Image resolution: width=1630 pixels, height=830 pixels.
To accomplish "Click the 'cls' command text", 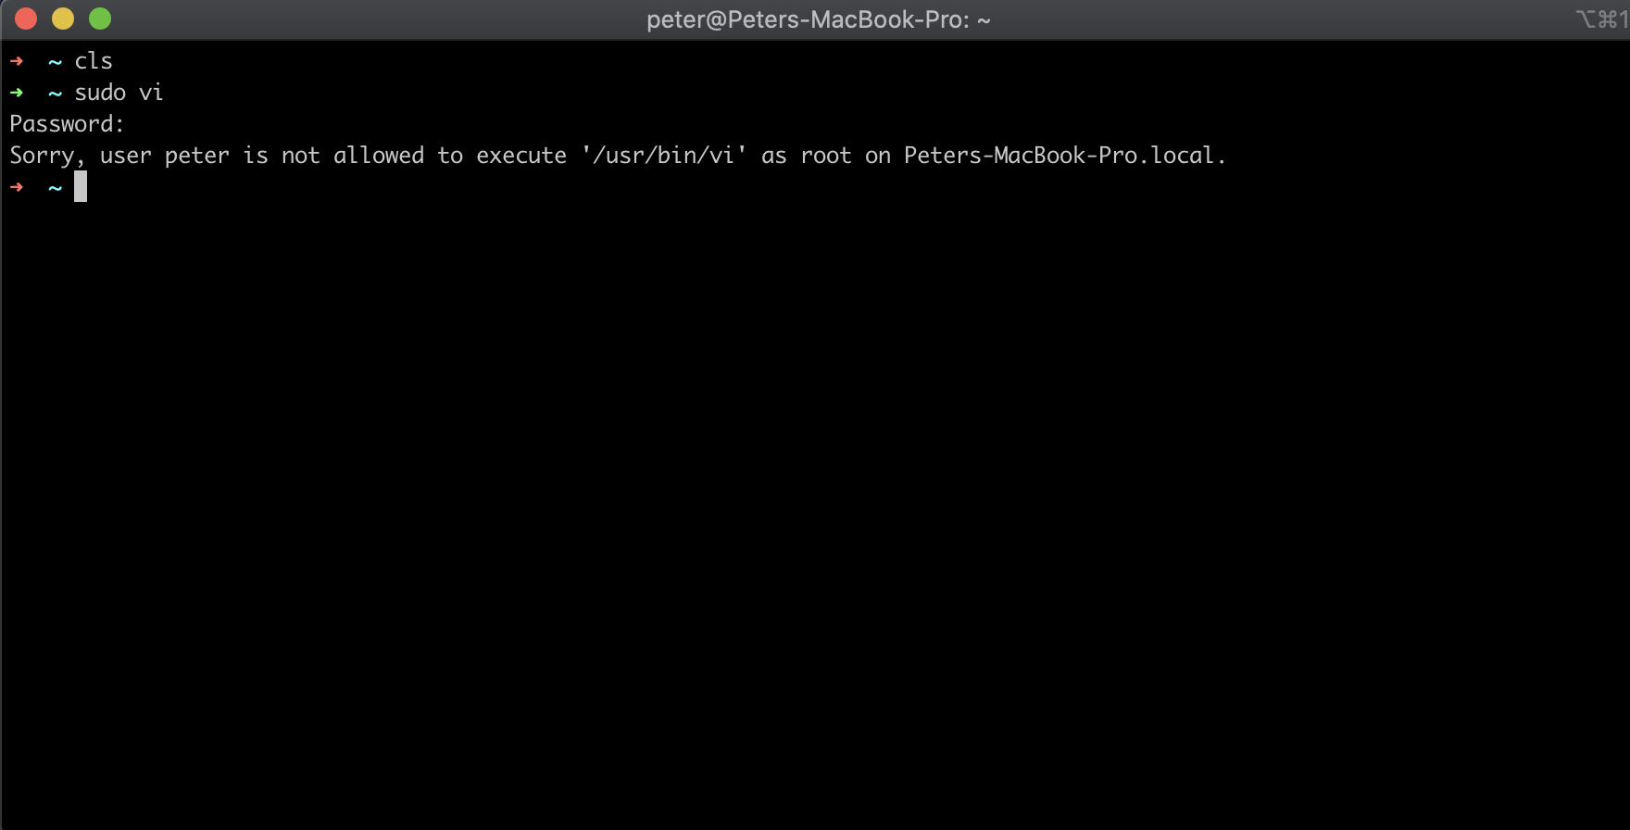I will coord(94,61).
